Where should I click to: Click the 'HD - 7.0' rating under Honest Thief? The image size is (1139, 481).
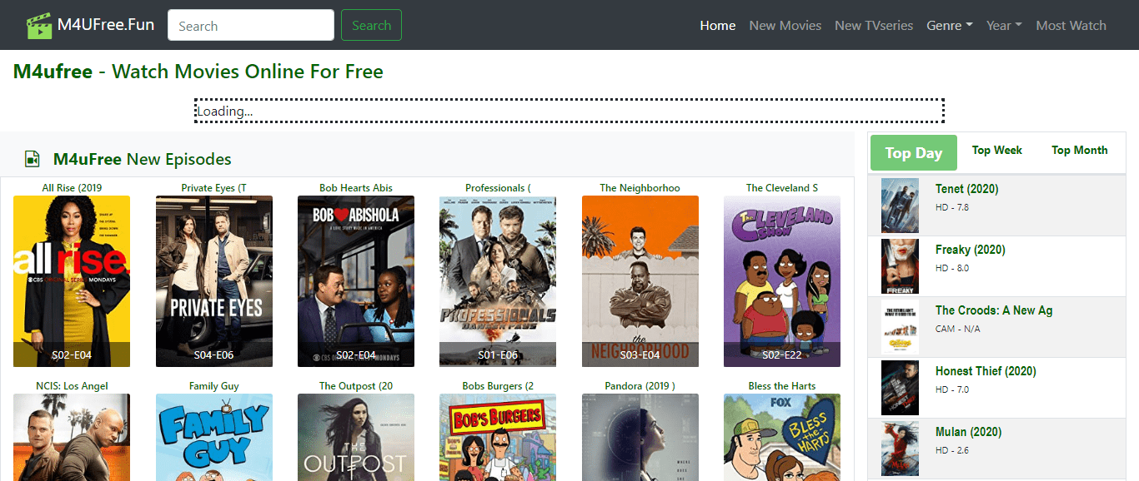pyautogui.click(x=952, y=389)
